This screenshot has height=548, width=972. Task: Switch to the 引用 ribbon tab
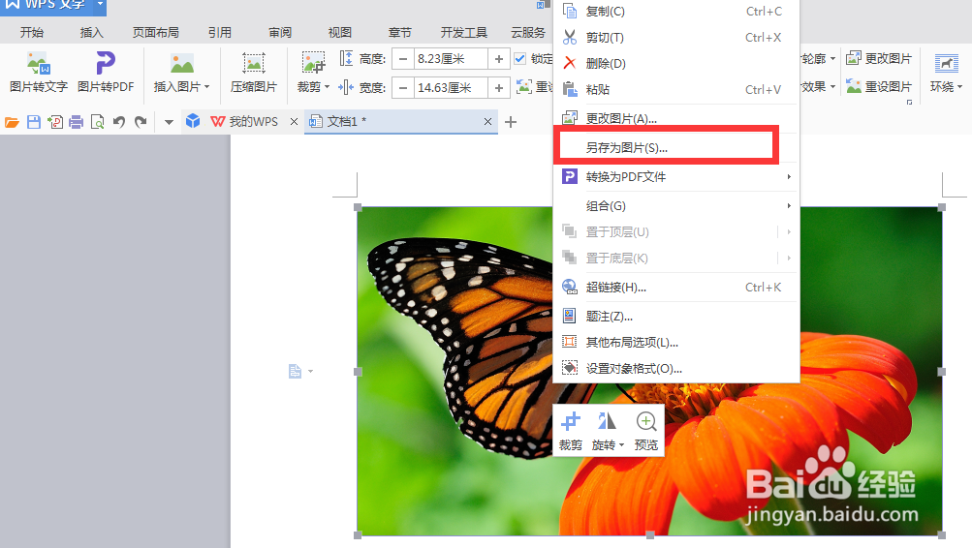219,32
